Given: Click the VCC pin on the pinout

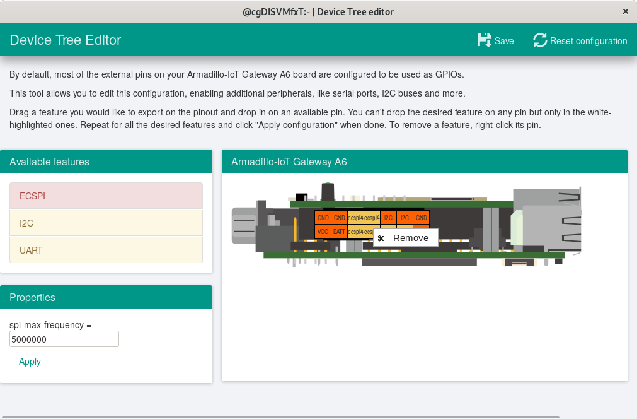Looking at the screenshot, I should click(x=323, y=232).
